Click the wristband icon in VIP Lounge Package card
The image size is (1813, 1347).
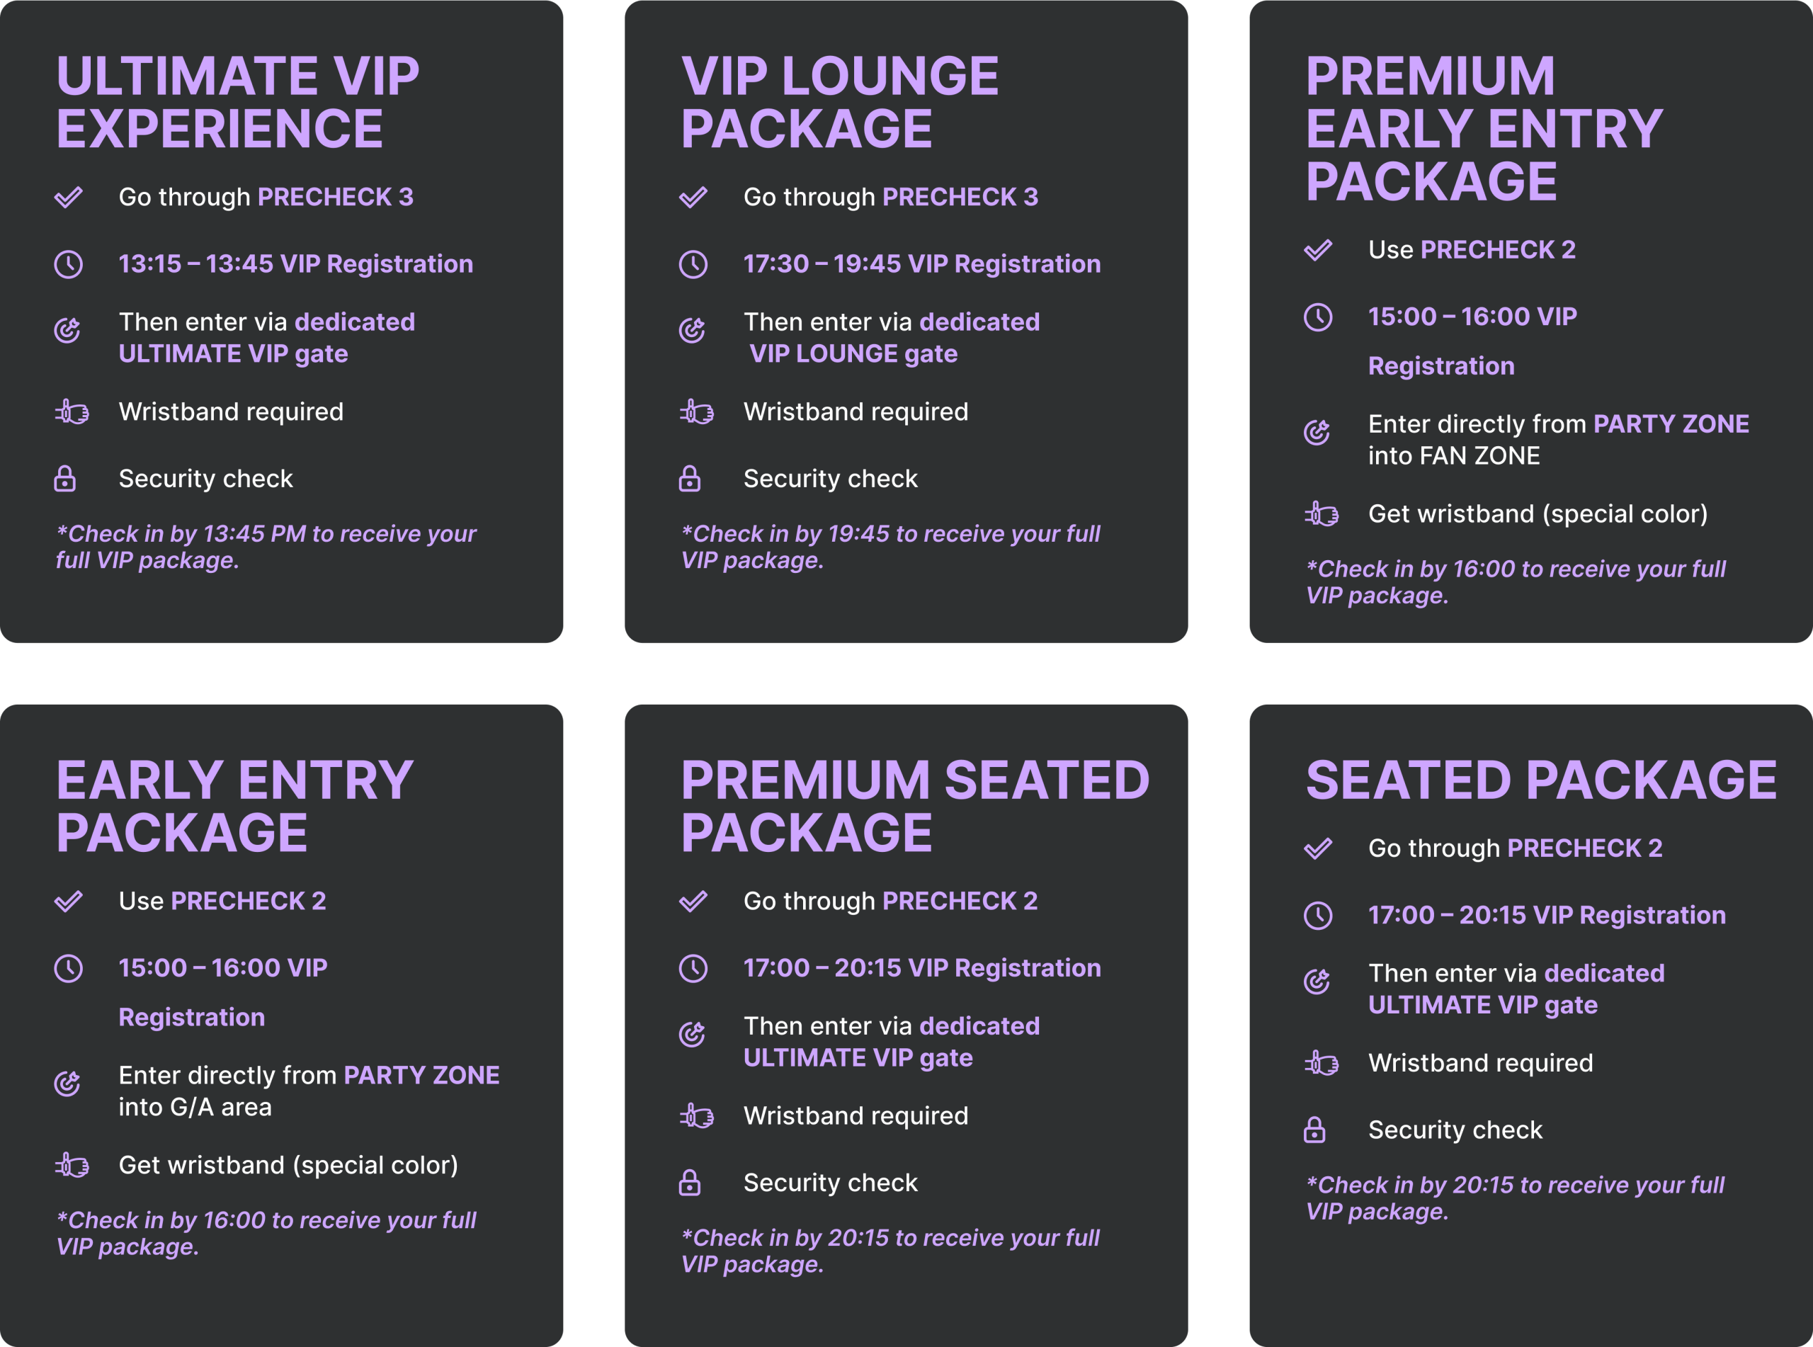[697, 411]
